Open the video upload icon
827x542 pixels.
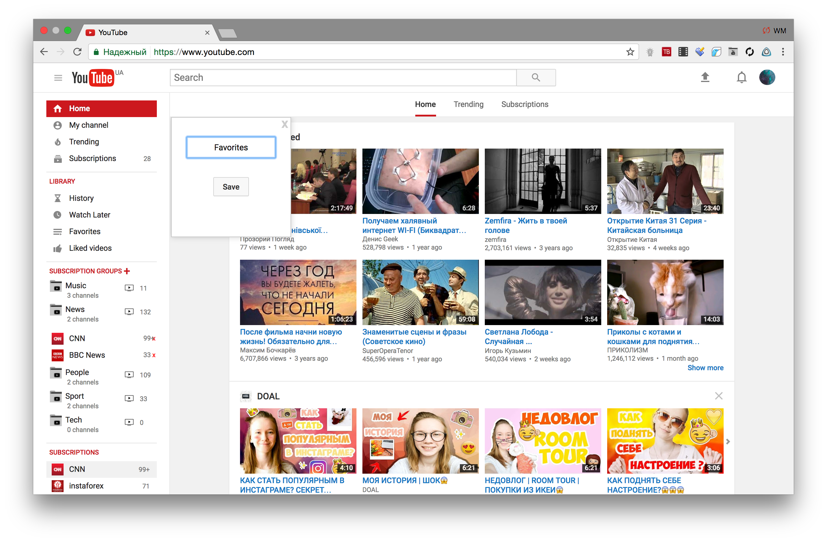point(706,77)
